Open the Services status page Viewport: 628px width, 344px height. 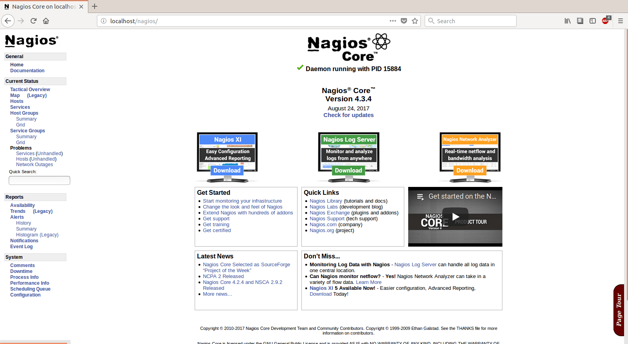pos(20,107)
